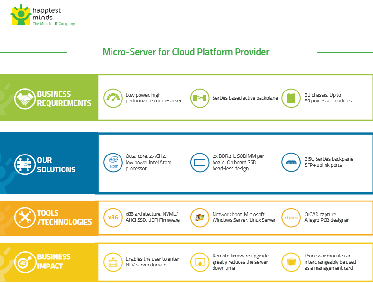Click the Happiest Minds logo figure
Viewport: 373px width, 283px height.
point(21,15)
